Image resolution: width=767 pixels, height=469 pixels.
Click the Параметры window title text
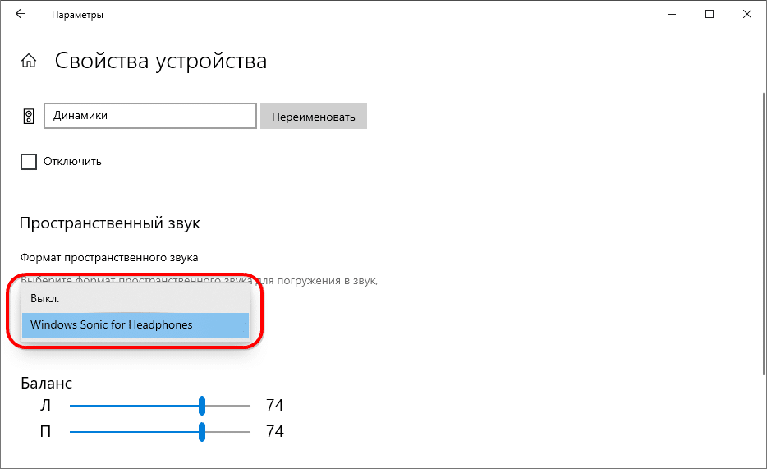[77, 15]
